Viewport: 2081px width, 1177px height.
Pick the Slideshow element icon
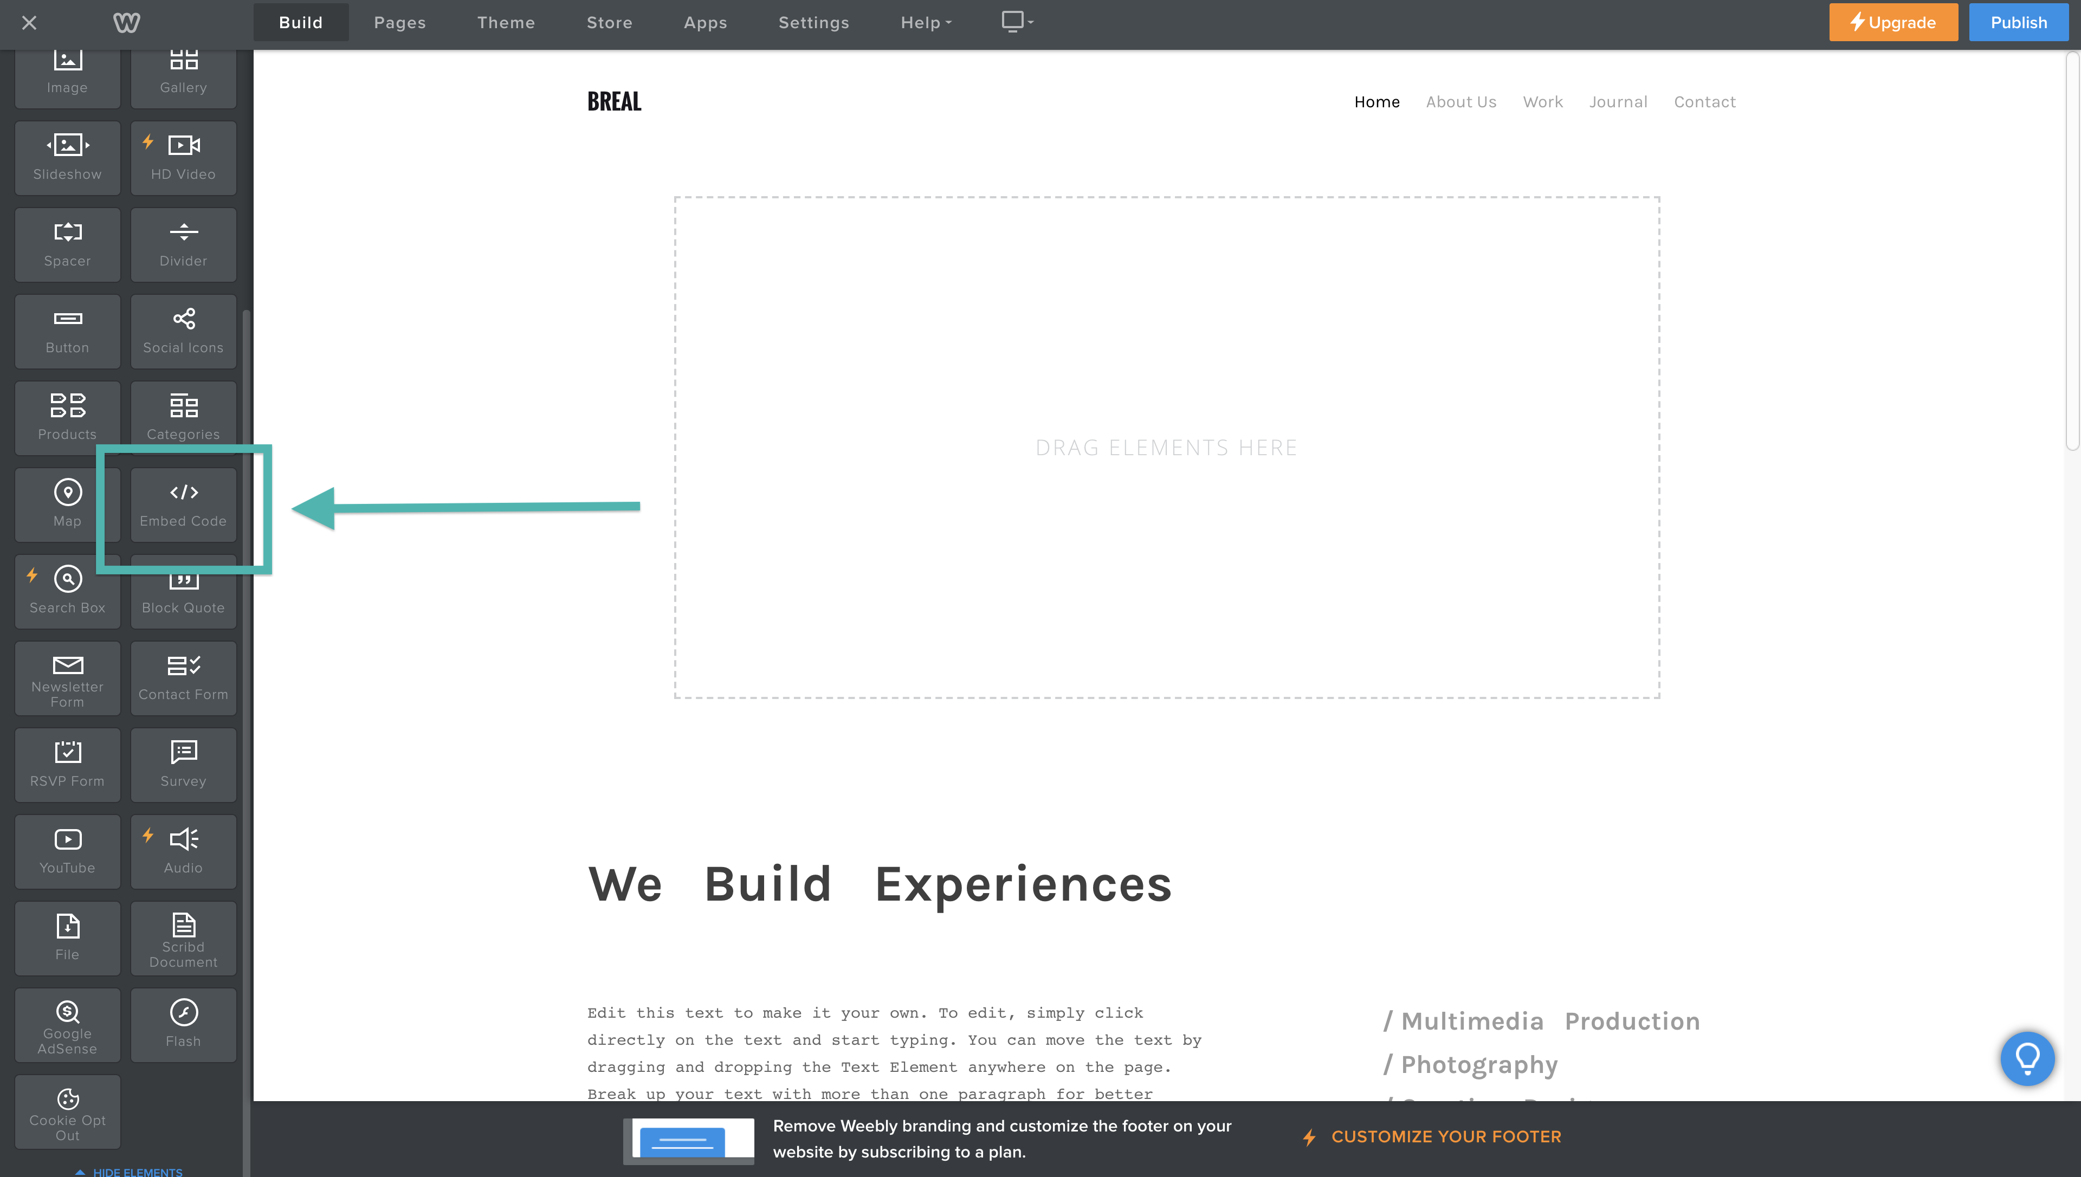pos(67,146)
